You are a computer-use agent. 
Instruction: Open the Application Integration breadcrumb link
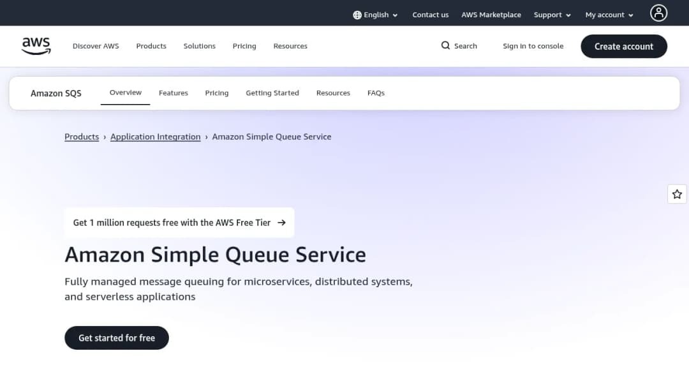coord(155,137)
